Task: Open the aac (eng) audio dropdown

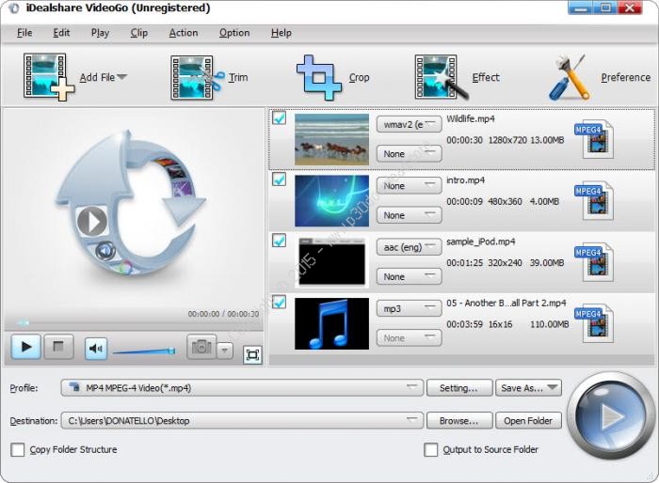Action: (x=409, y=247)
